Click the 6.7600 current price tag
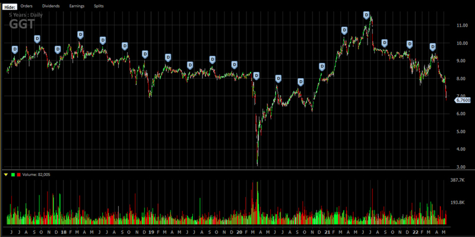 463,100
